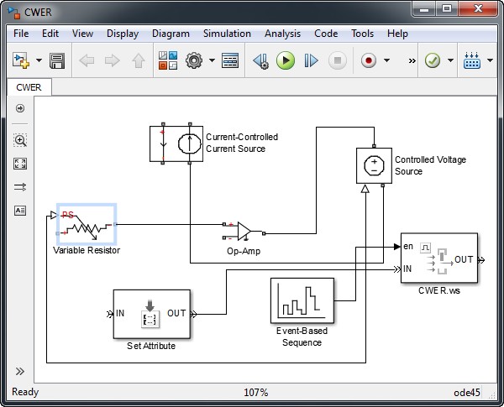Select the Event-Based Sequence block

click(x=302, y=300)
